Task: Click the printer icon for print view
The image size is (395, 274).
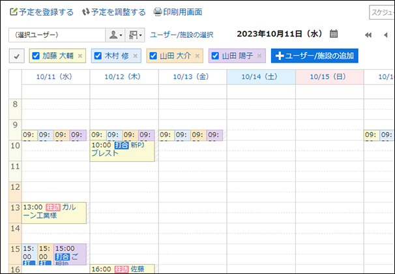Action: pos(158,12)
